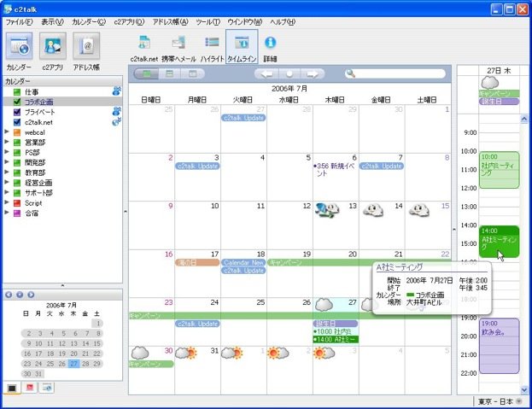532x409 pixels.
Task: Select the 3:56 新規イベント on July 6
Action: tap(335, 169)
